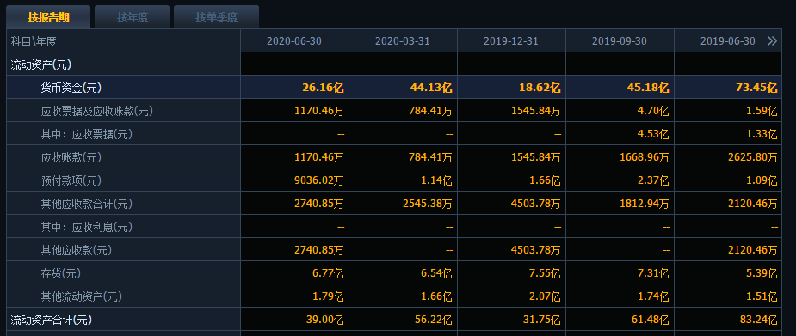Viewport: 796px width, 336px height.
Task: Select the 应收票据及应收账款(元) row
Action: (394, 111)
